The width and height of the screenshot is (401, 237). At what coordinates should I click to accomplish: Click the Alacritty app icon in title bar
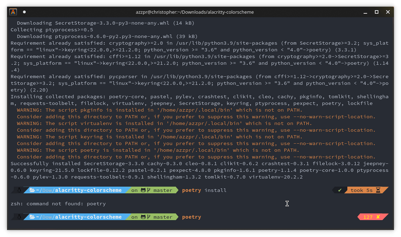pyautogui.click(x=13, y=12)
